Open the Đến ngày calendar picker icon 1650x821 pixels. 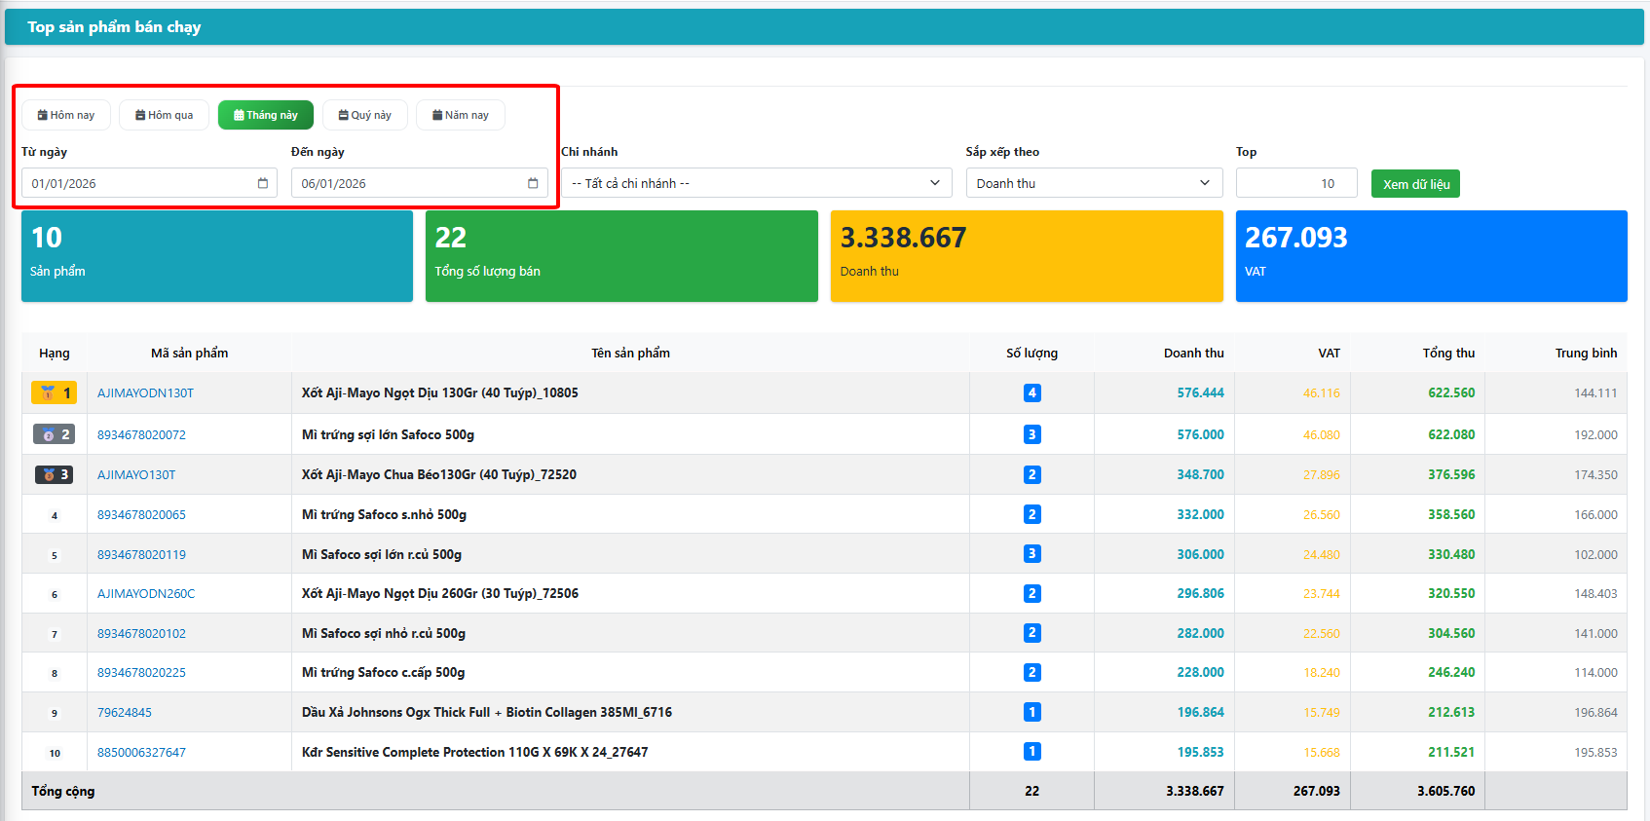[x=533, y=183]
